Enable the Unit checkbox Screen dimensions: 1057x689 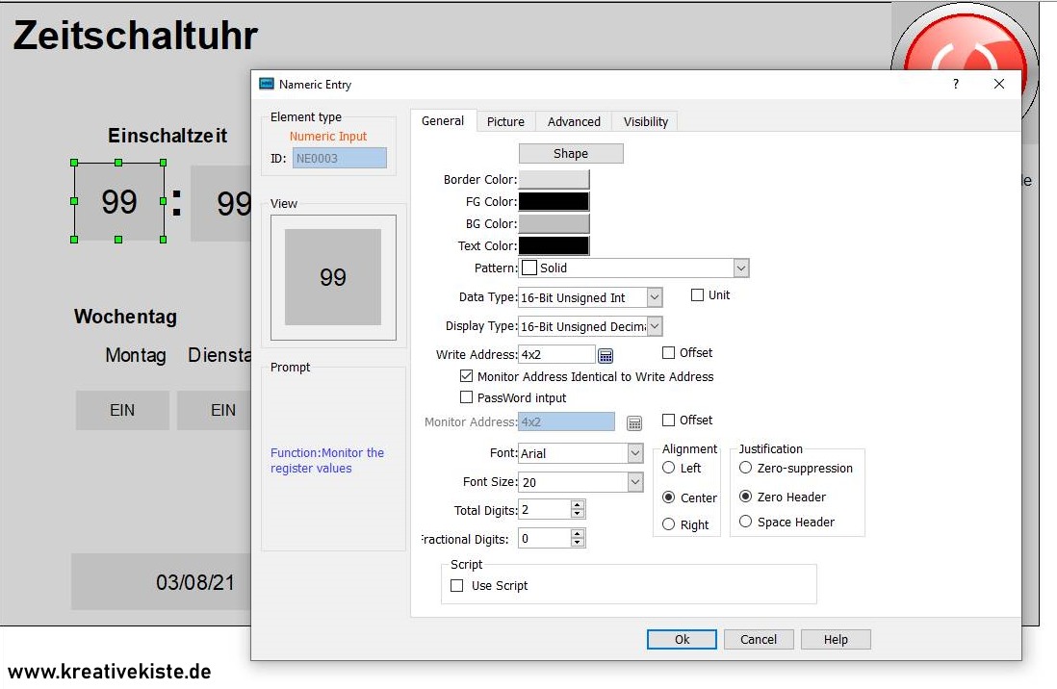698,295
